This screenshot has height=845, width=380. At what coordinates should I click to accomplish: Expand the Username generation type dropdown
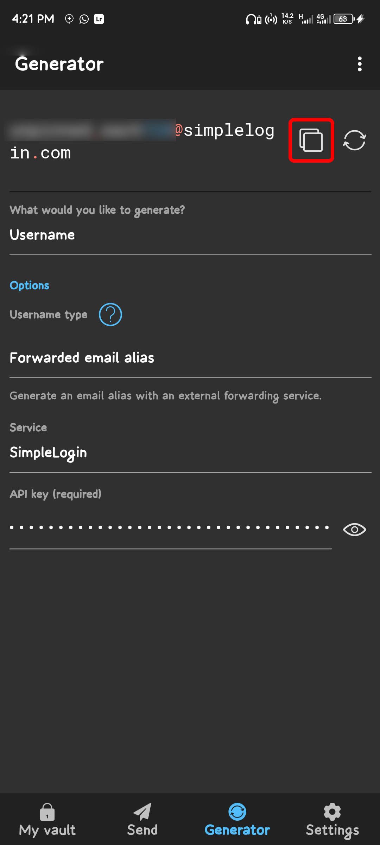click(x=190, y=235)
